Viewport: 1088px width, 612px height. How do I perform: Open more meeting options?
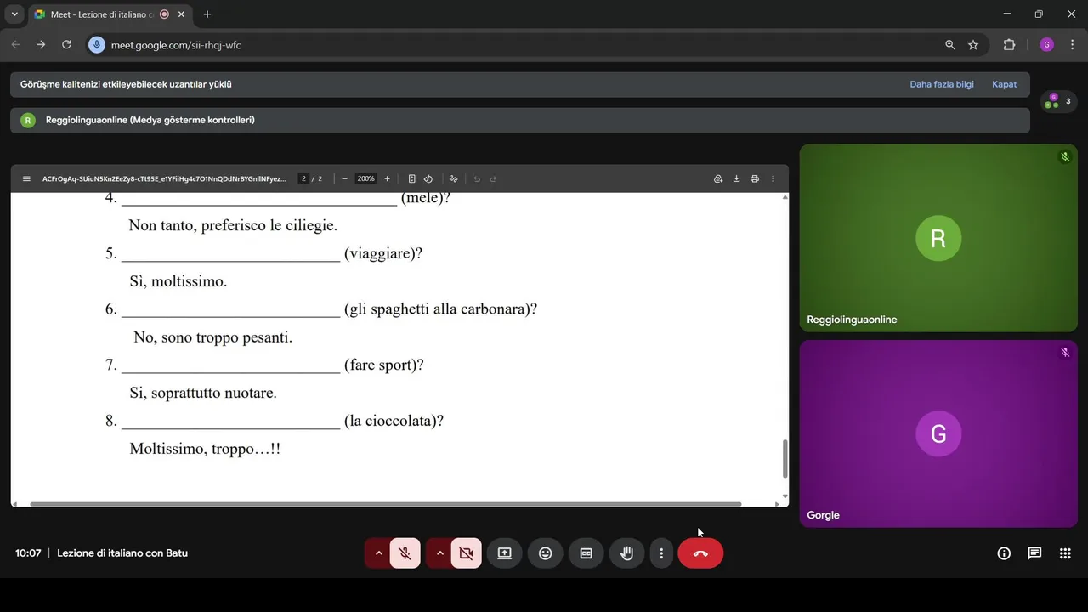pyautogui.click(x=661, y=553)
